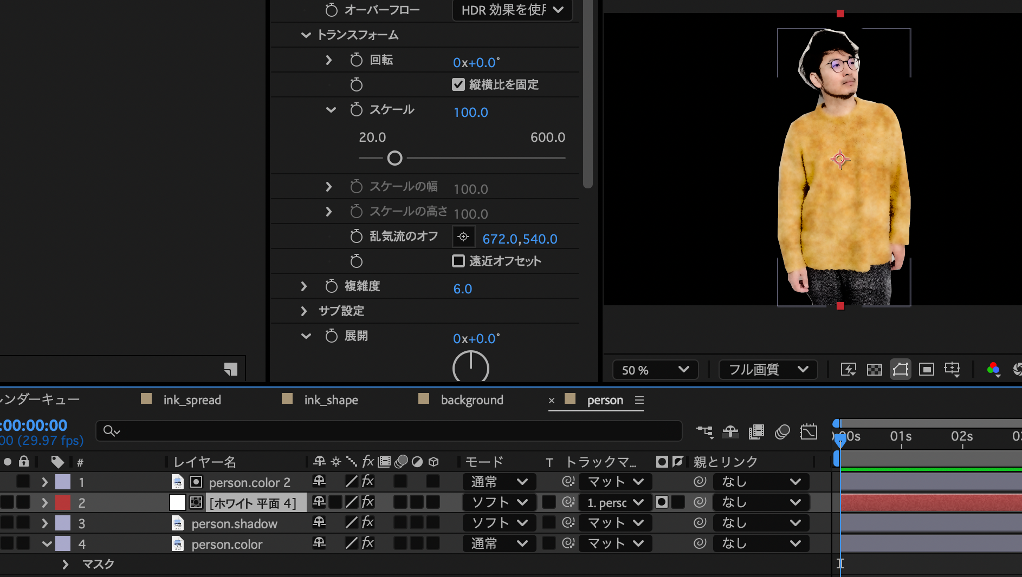1022x577 pixels.
Task: Toggle mask and shape path visibility icon
Action: [x=900, y=370]
